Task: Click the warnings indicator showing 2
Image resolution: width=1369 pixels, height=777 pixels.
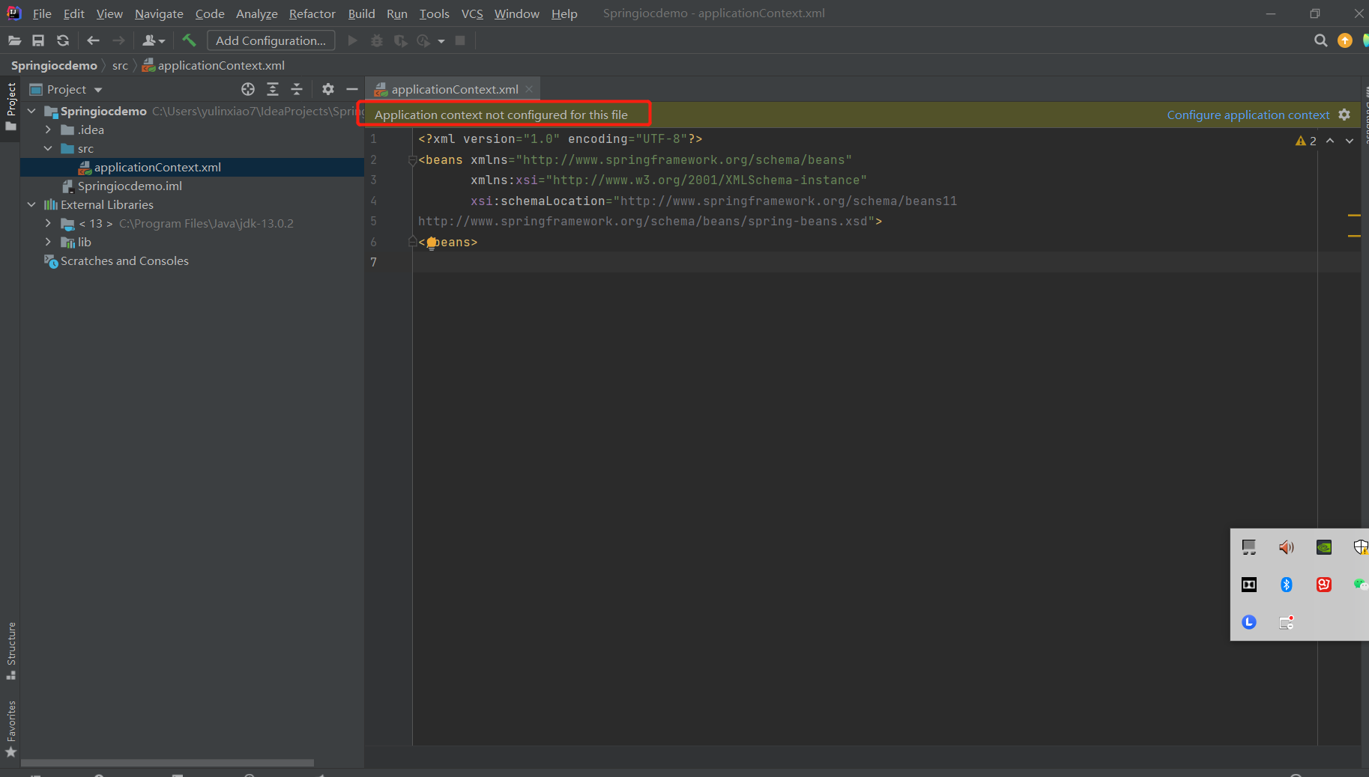Action: 1306,141
